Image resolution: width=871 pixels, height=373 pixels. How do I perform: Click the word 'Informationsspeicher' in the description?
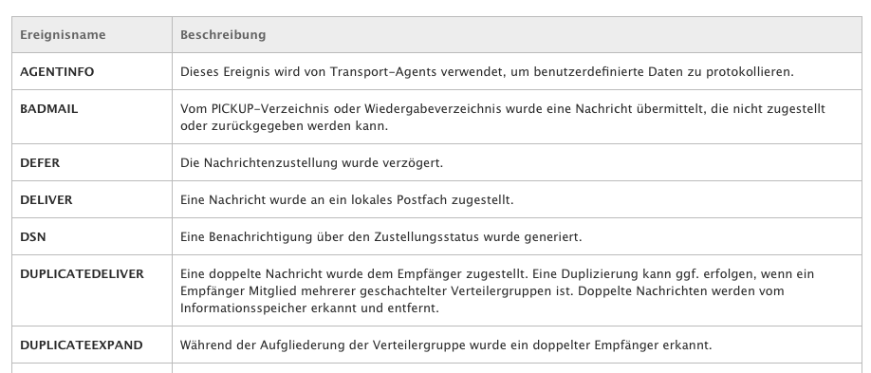[x=241, y=308]
